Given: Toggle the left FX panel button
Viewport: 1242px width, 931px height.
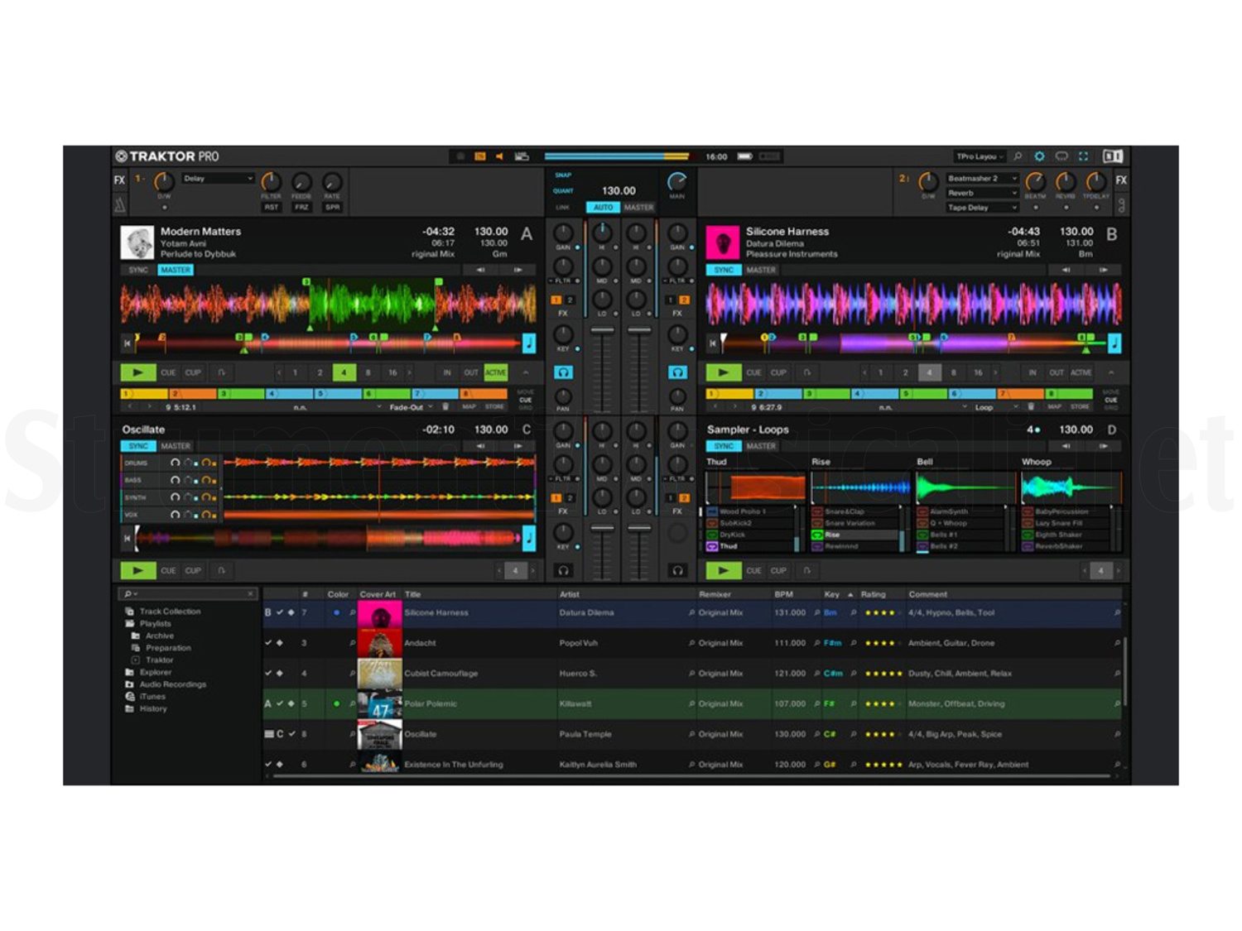Looking at the screenshot, I should click(120, 180).
